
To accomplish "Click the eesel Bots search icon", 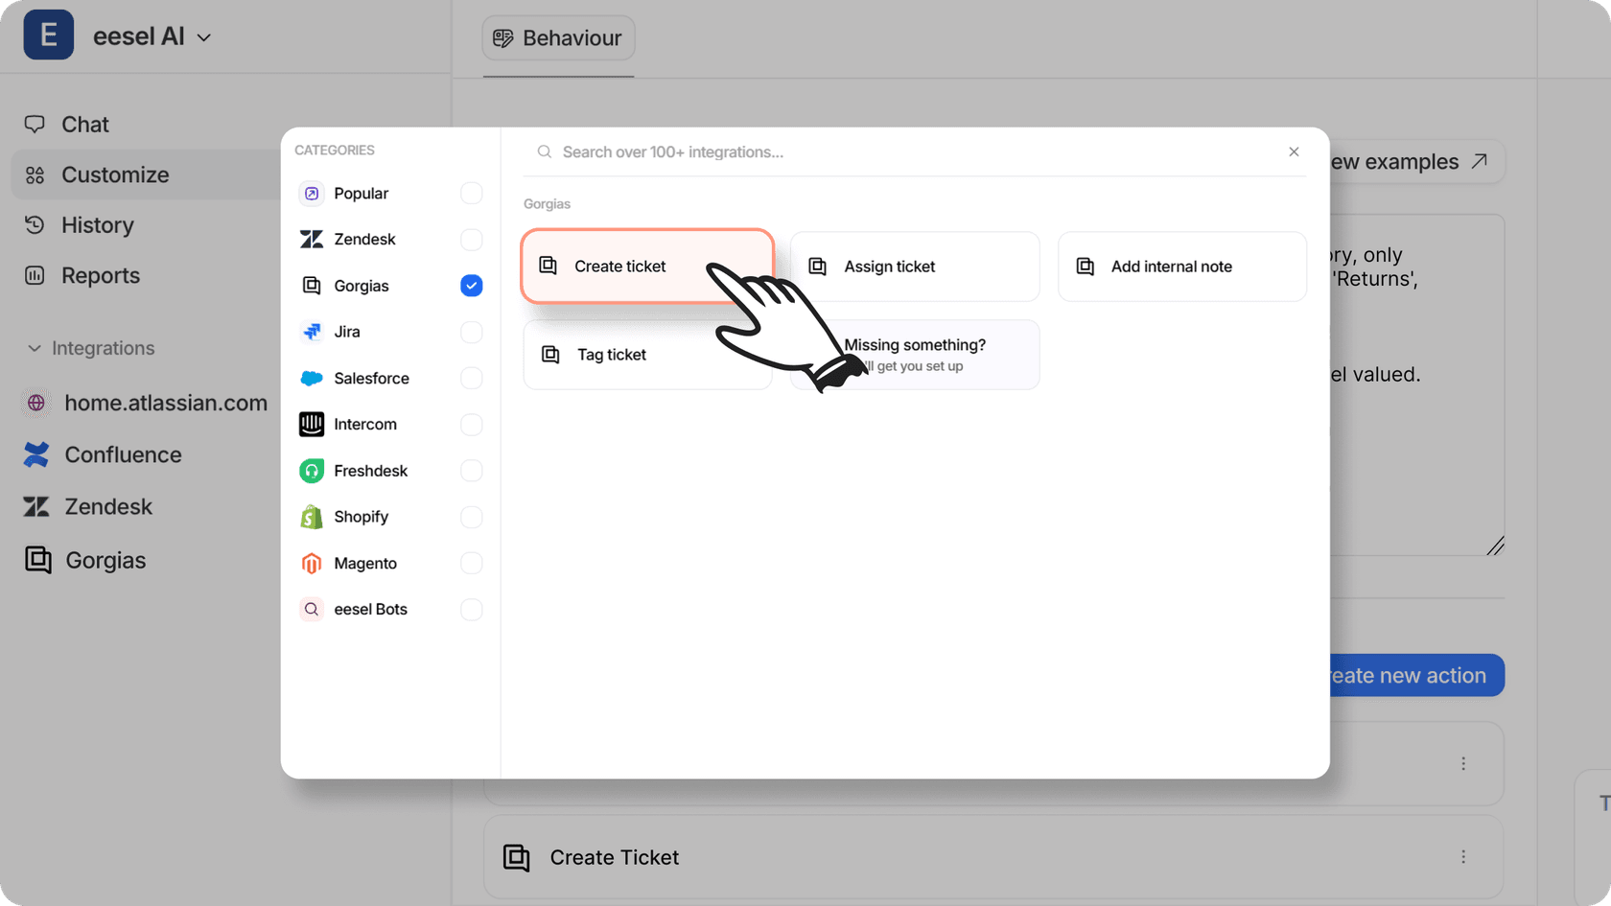I will 312,609.
